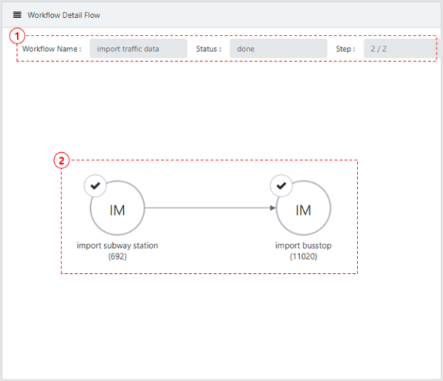Click the import subway station IM node
The image size is (443, 381).
point(117,210)
